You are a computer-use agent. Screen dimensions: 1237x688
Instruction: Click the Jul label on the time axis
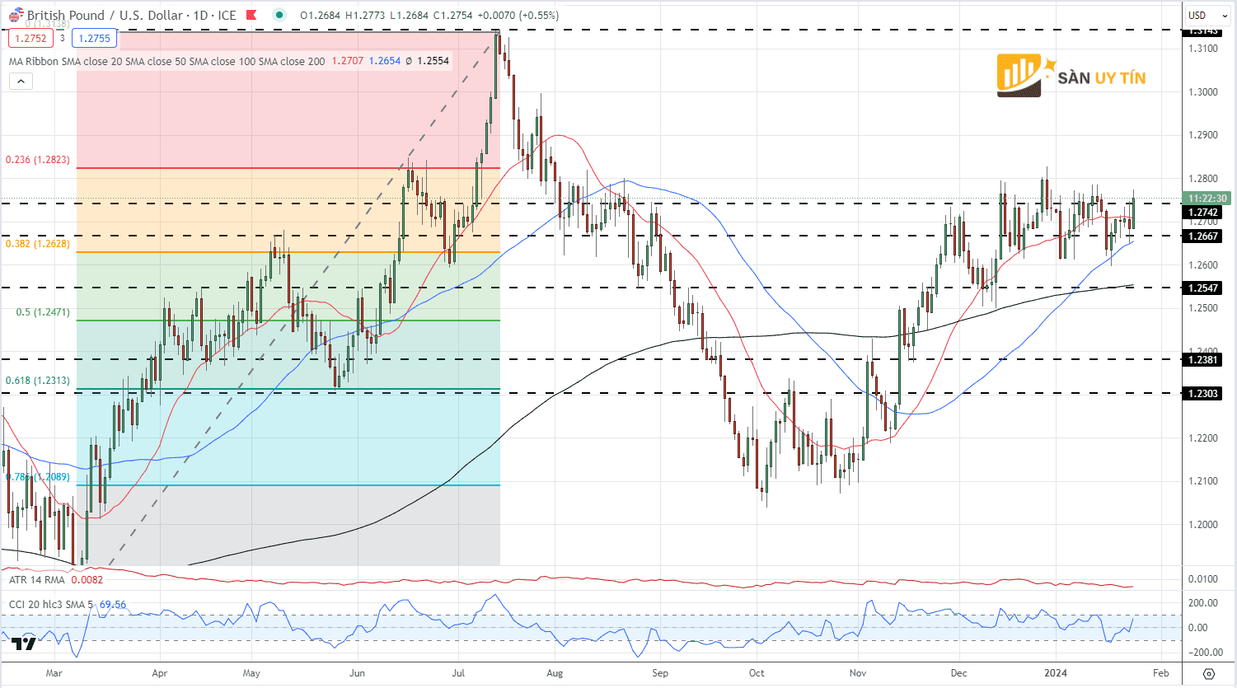(458, 673)
